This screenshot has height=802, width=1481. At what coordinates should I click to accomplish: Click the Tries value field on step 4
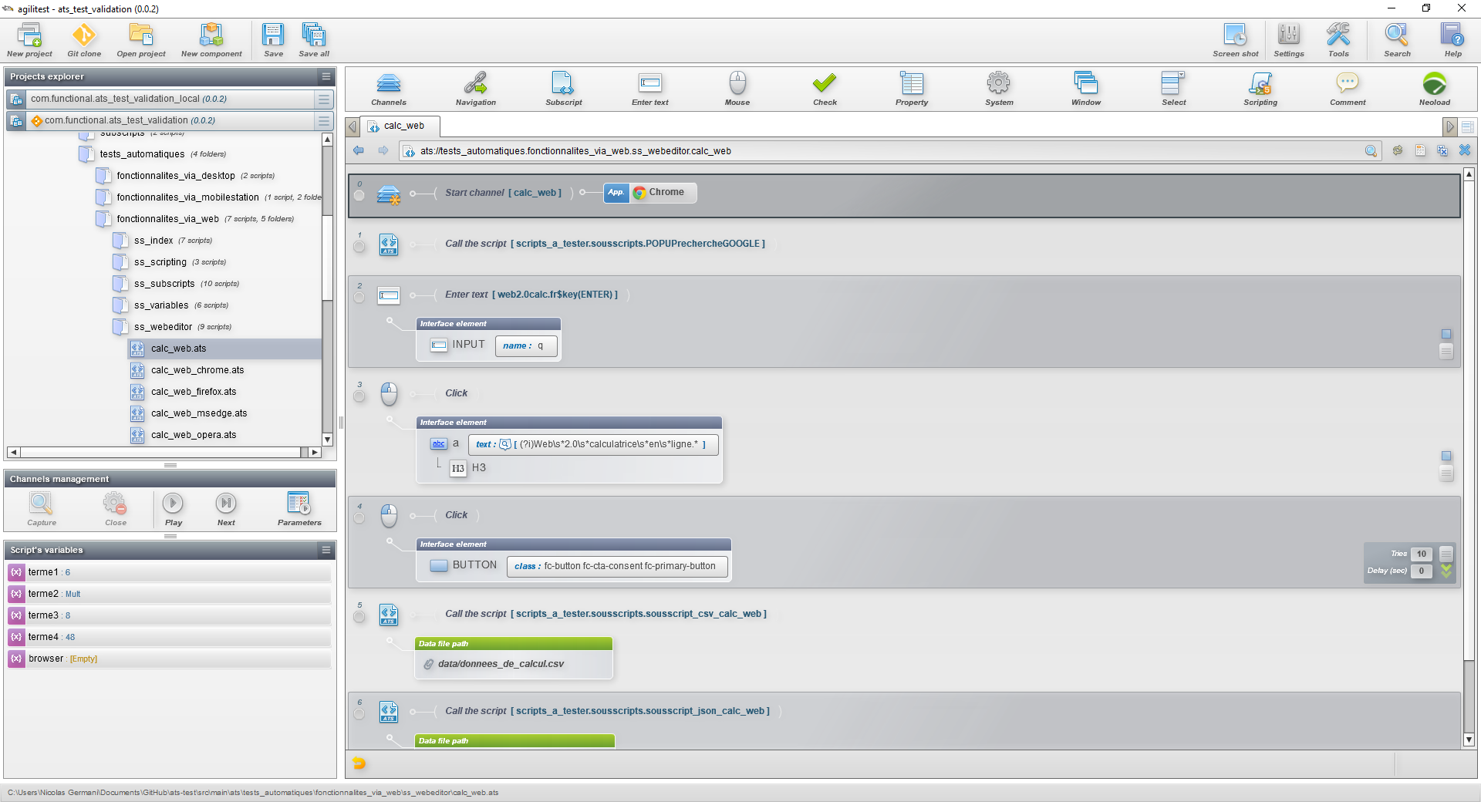tap(1421, 554)
